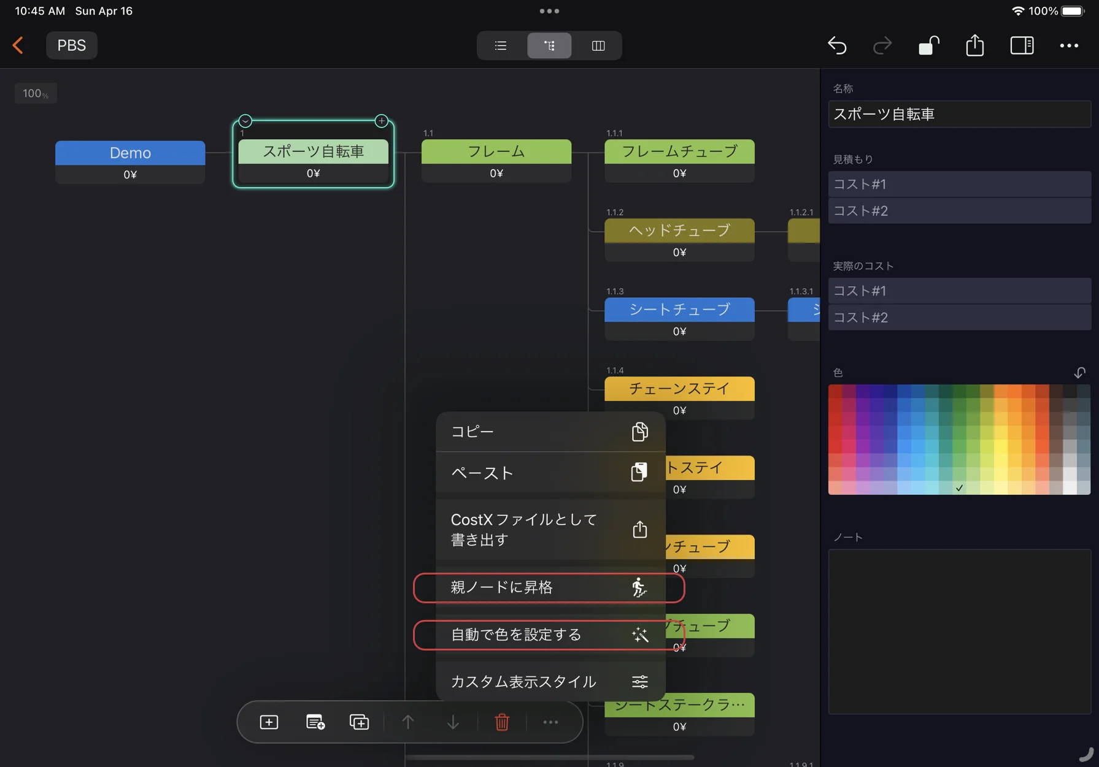Toggle the document lock

coord(928,45)
